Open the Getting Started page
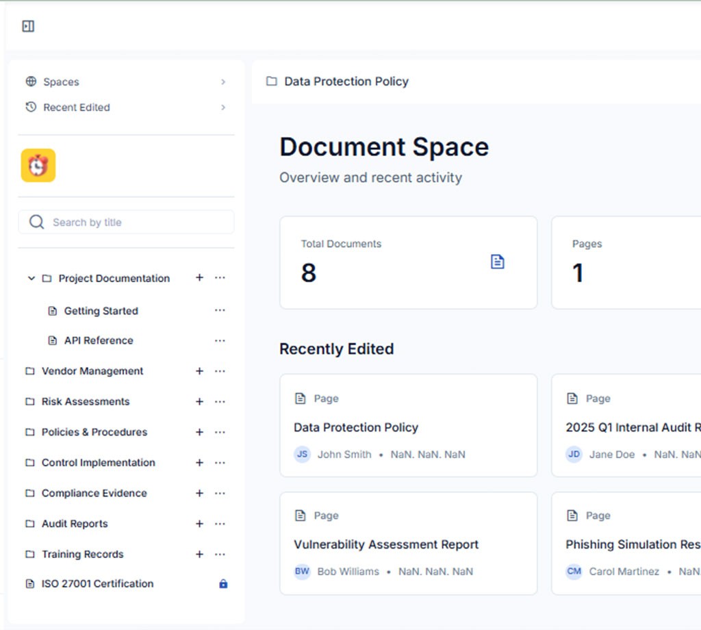 coord(101,311)
